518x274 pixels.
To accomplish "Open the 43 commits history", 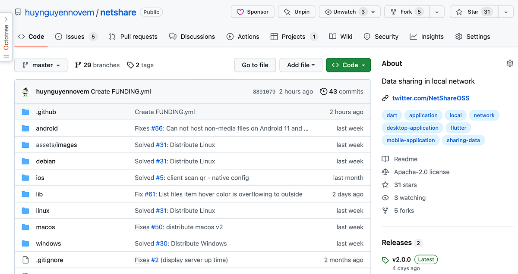I will [x=342, y=91].
